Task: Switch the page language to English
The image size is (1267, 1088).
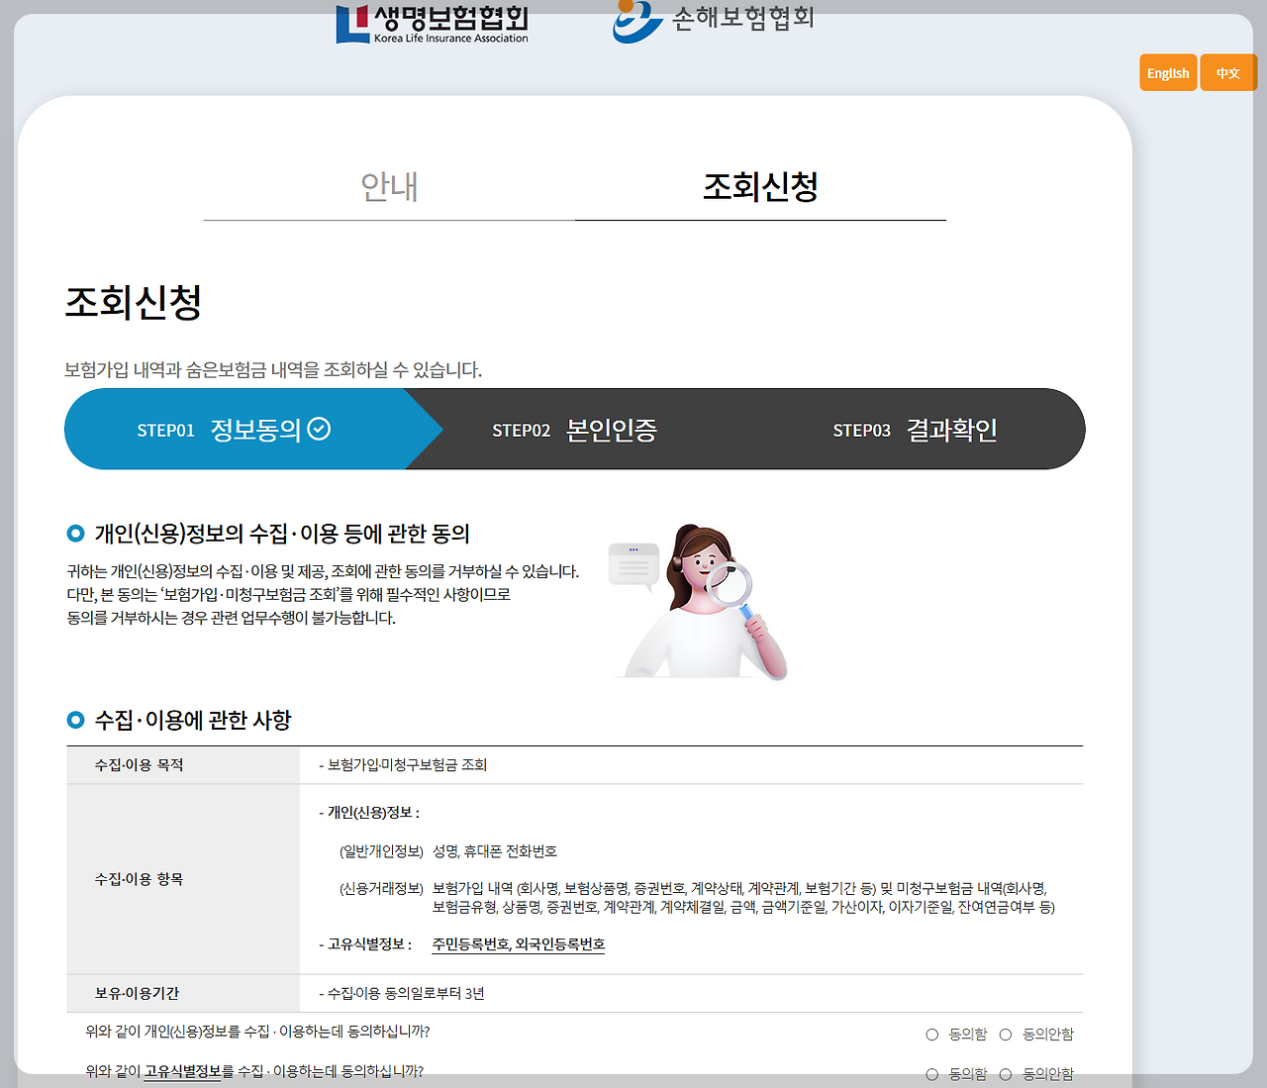Action: click(x=1168, y=72)
